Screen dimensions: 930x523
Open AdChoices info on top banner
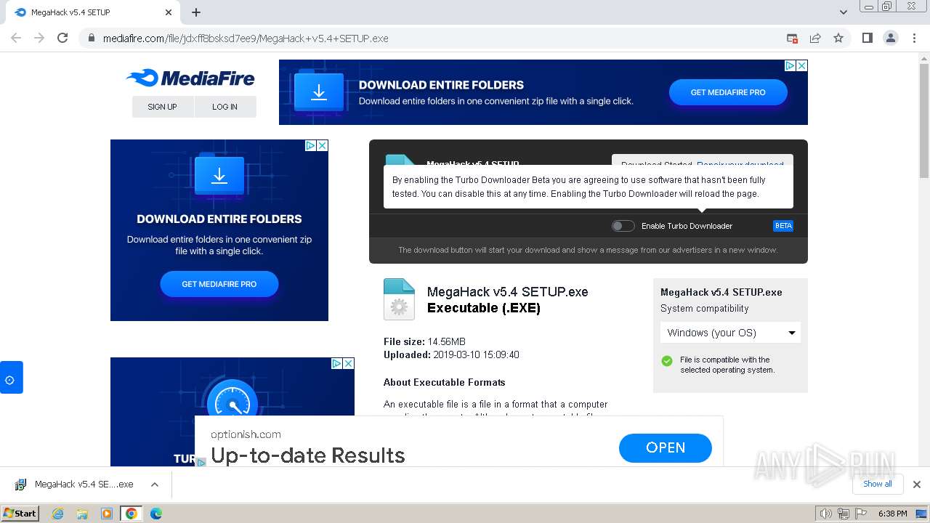[790, 65]
